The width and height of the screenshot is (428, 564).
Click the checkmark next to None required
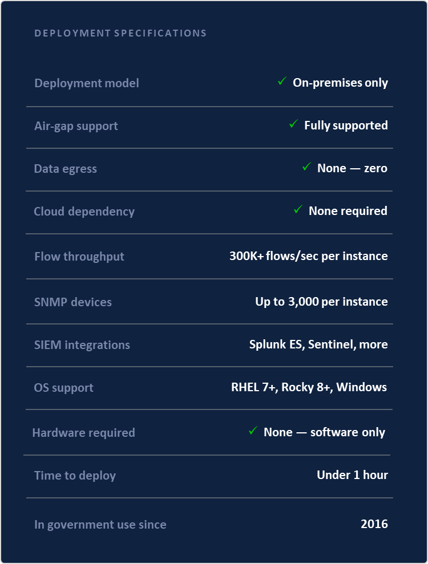297,210
